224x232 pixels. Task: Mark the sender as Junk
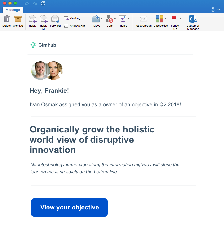pos(110,21)
